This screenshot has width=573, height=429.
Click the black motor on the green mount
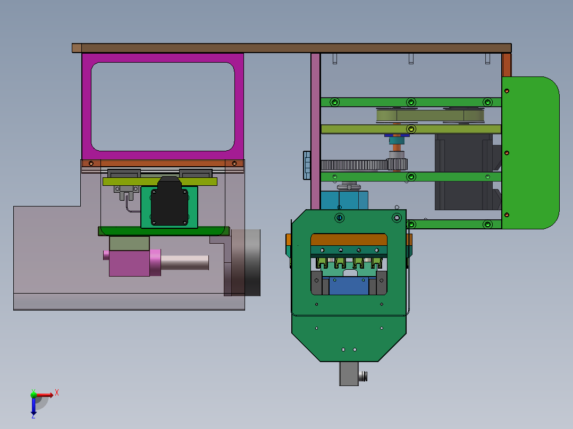coord(169,202)
